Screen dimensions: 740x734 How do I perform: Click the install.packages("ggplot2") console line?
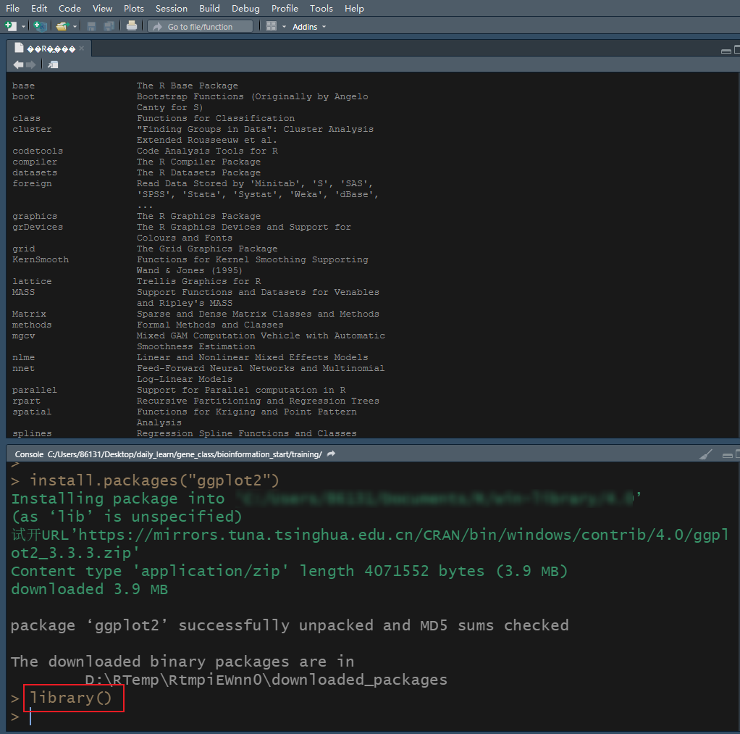tap(154, 480)
